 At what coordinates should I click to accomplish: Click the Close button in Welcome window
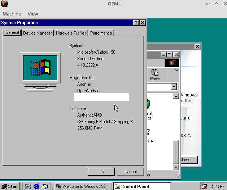coord(189,160)
